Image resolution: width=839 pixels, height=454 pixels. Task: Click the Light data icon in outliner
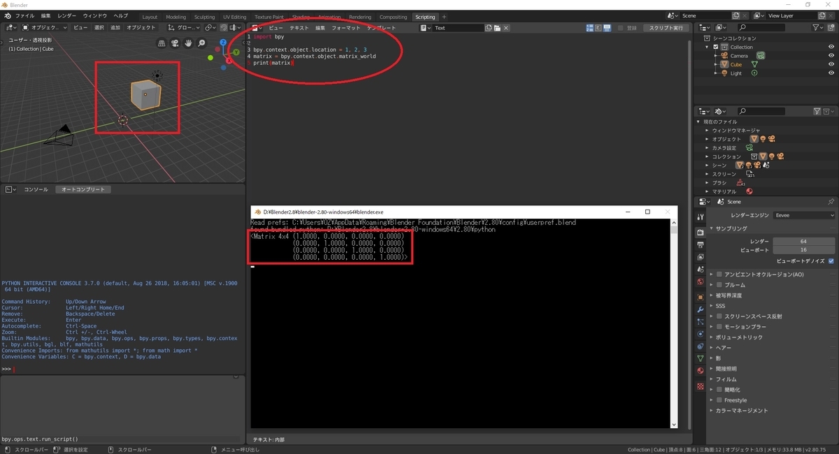click(754, 73)
